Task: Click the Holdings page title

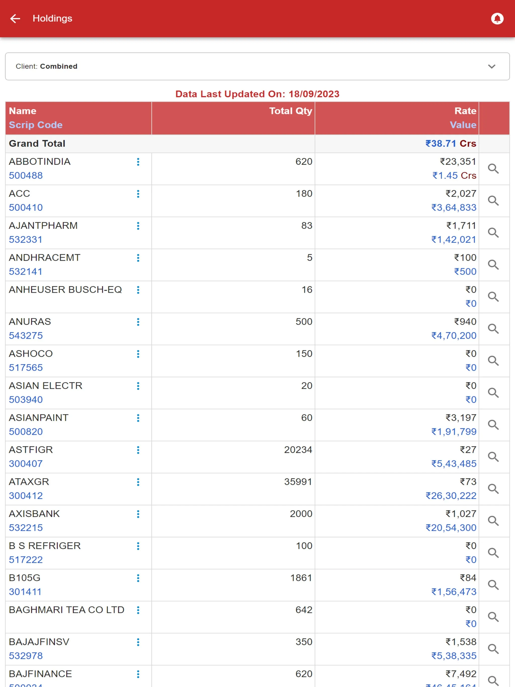Action: (x=53, y=19)
